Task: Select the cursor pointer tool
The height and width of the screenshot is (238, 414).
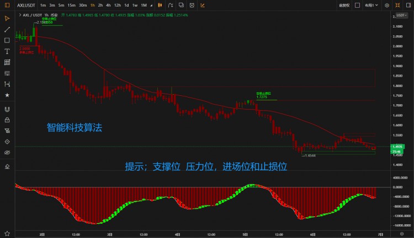Action: click(x=7, y=18)
